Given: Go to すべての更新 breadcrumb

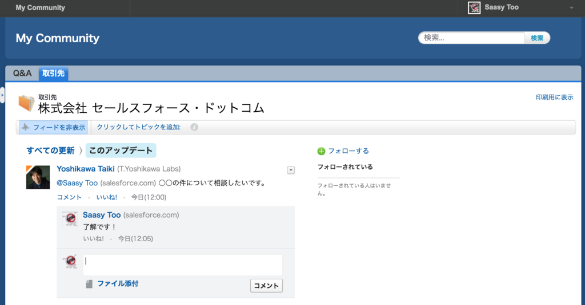Looking at the screenshot, I should pyautogui.click(x=50, y=151).
